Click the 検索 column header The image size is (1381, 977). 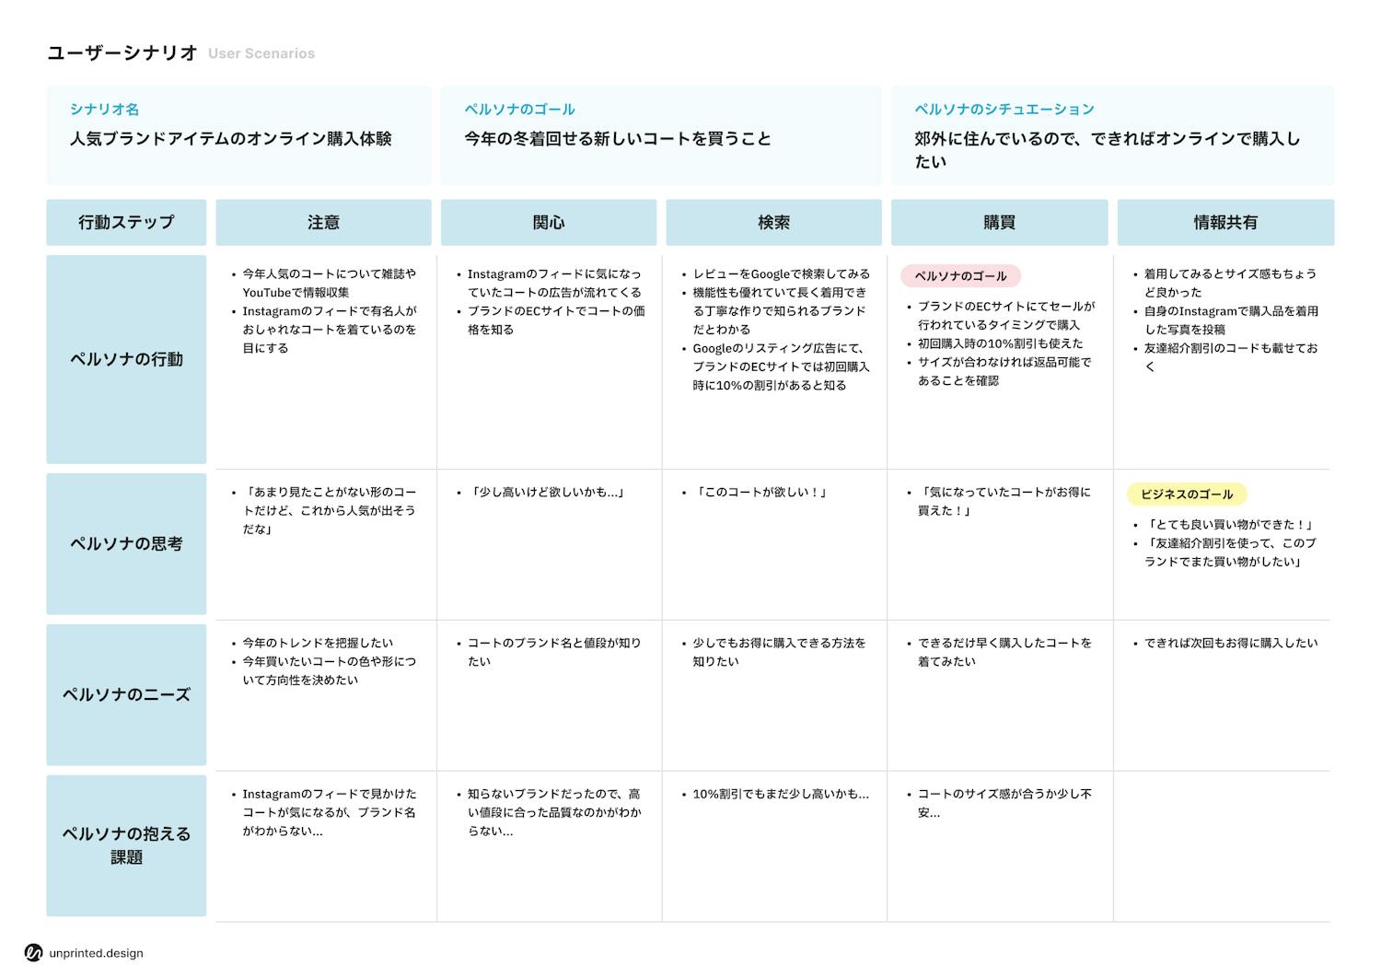click(x=773, y=223)
